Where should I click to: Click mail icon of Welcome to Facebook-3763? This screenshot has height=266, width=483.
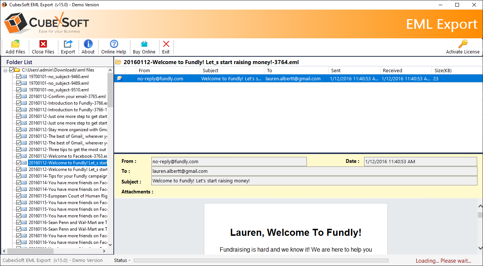coord(24,156)
